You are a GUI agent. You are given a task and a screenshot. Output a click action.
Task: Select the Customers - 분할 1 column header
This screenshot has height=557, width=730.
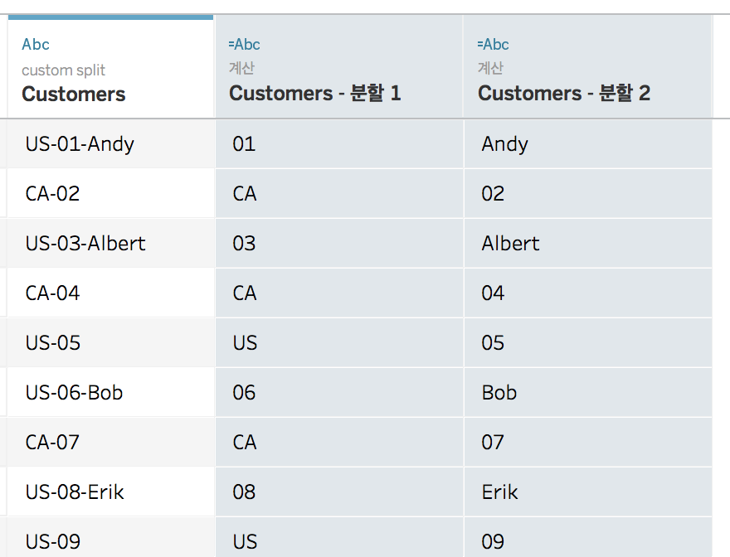coord(314,94)
